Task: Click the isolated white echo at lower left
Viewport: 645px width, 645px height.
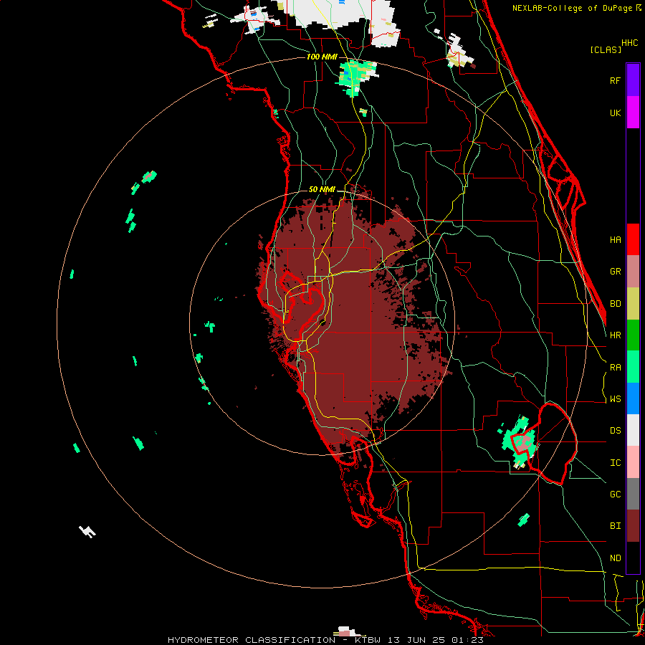Action: [x=87, y=532]
